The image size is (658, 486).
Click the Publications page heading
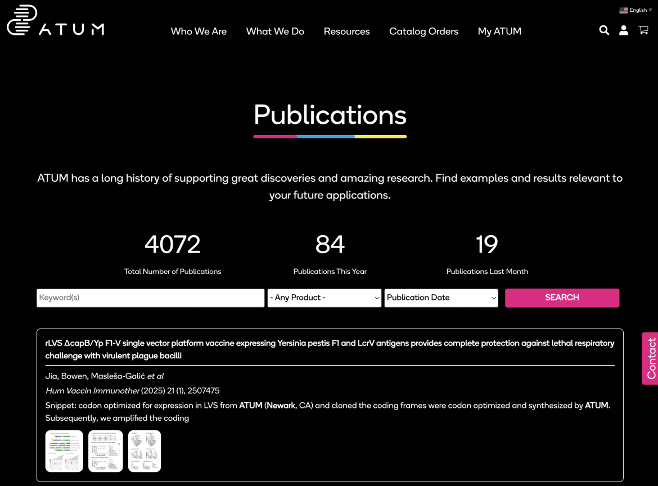point(330,115)
